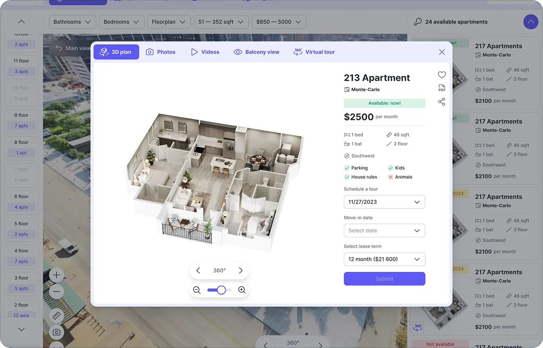This screenshot has height=348, width=543.
Task: Select the 8 floor with 1 apt
Action: [x=21, y=148]
